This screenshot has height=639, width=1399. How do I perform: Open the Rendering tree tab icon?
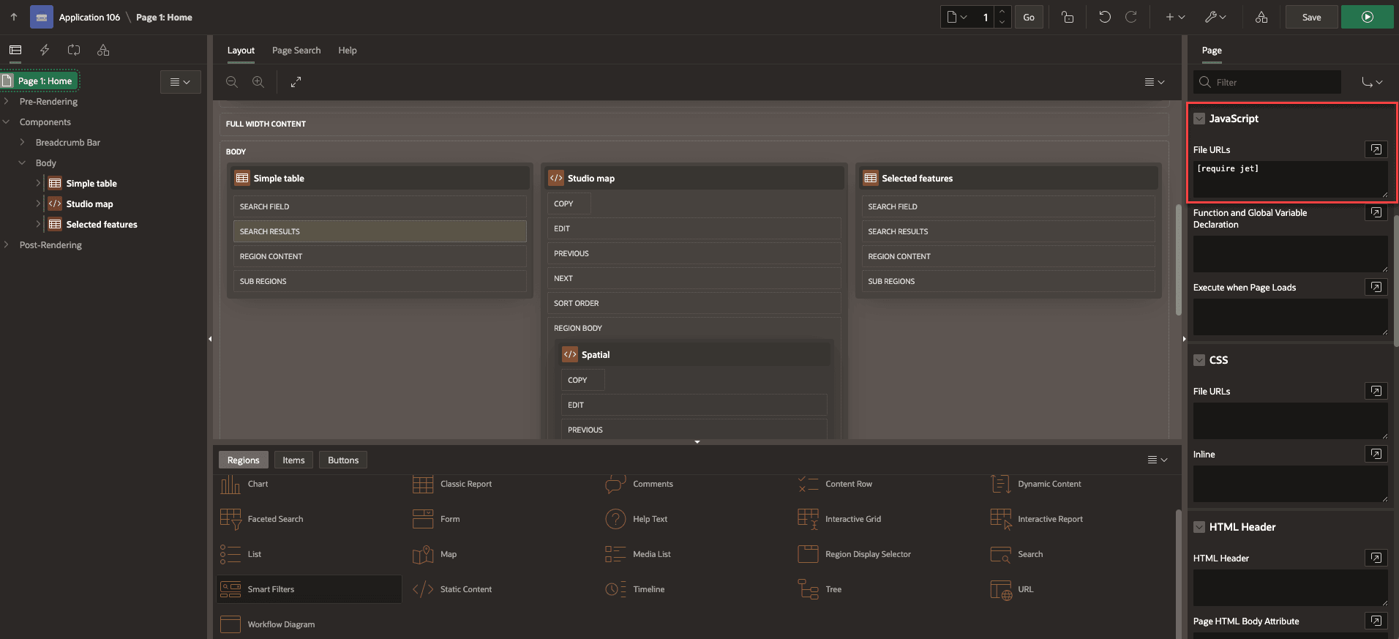point(15,50)
